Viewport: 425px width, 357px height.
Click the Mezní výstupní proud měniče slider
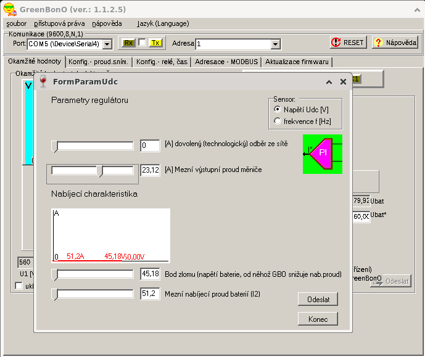coord(93,171)
